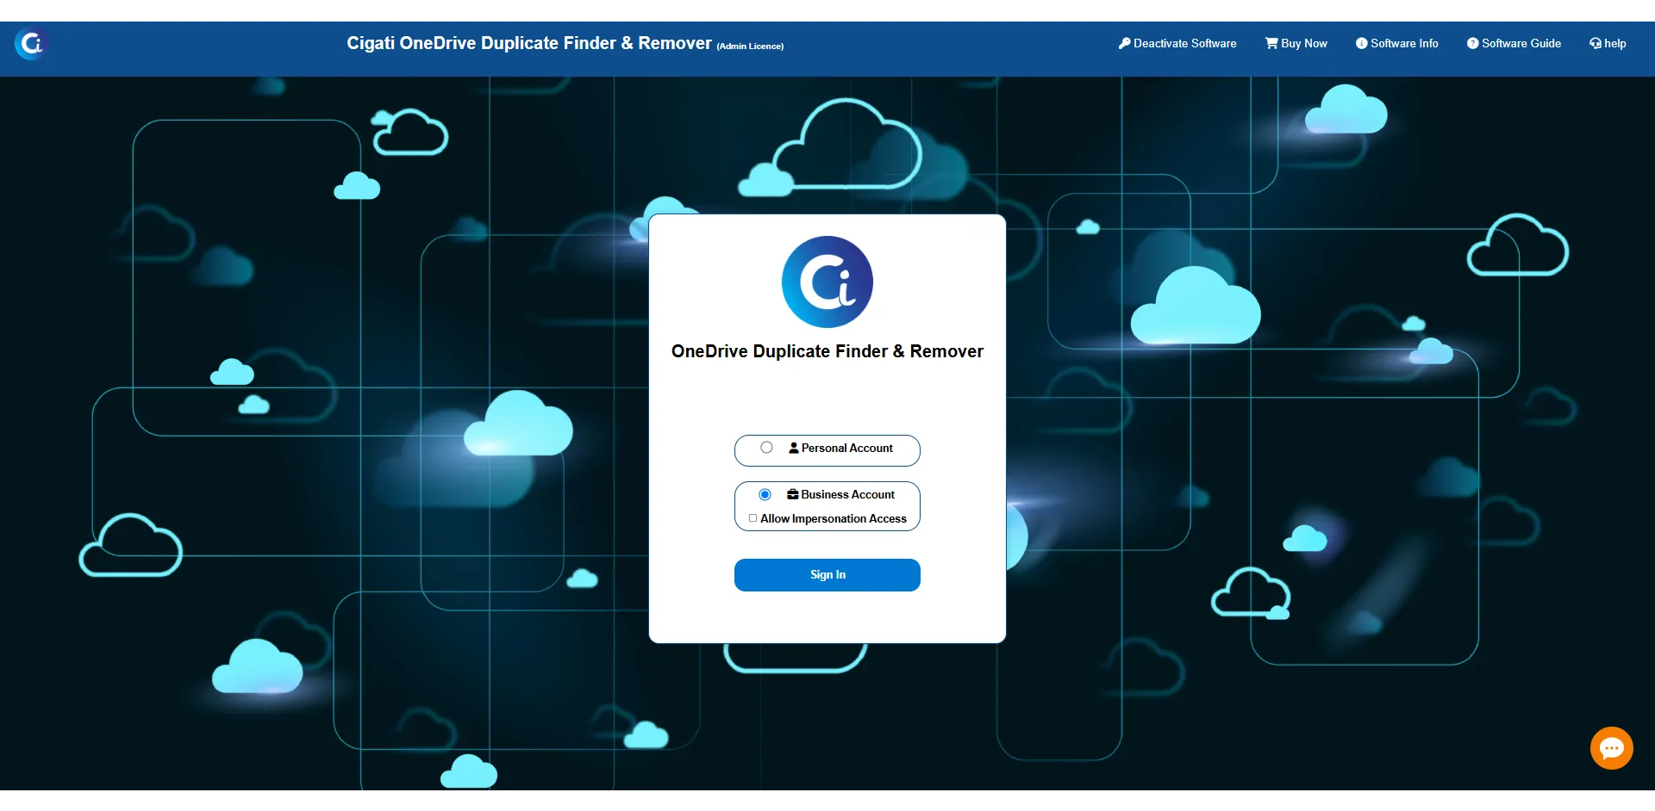Click the person icon next to Personal Account

(x=794, y=448)
